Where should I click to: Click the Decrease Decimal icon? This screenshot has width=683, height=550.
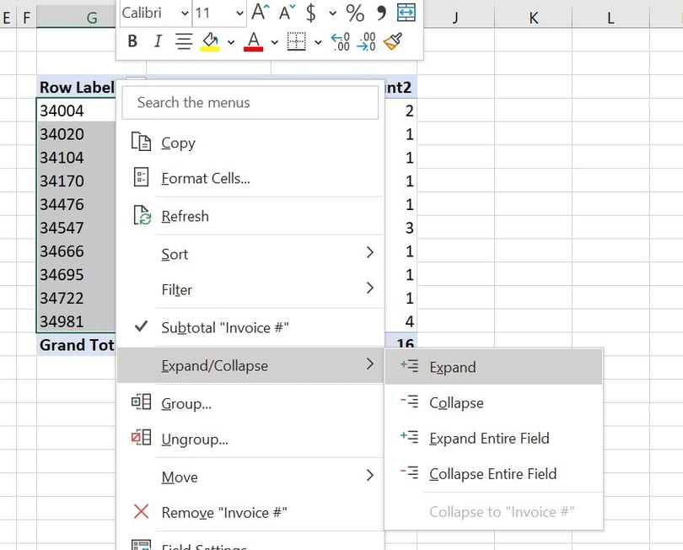click(367, 41)
